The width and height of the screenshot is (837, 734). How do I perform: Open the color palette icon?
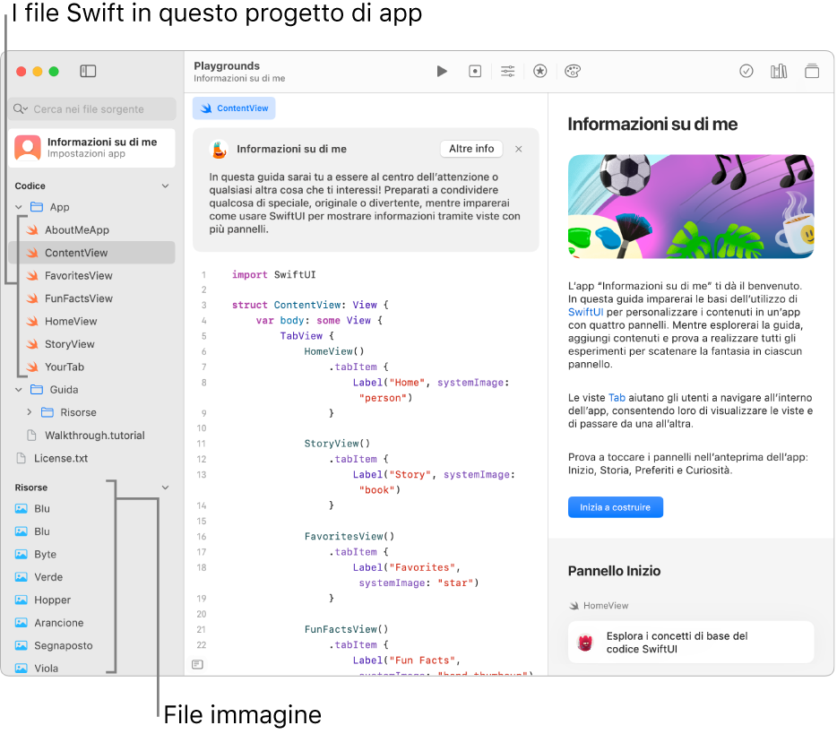[573, 71]
